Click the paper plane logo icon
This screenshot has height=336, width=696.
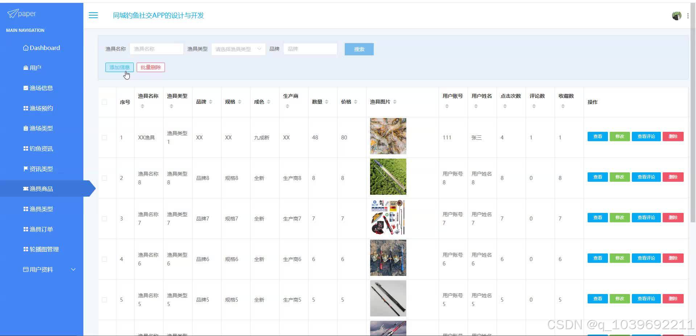pos(12,14)
